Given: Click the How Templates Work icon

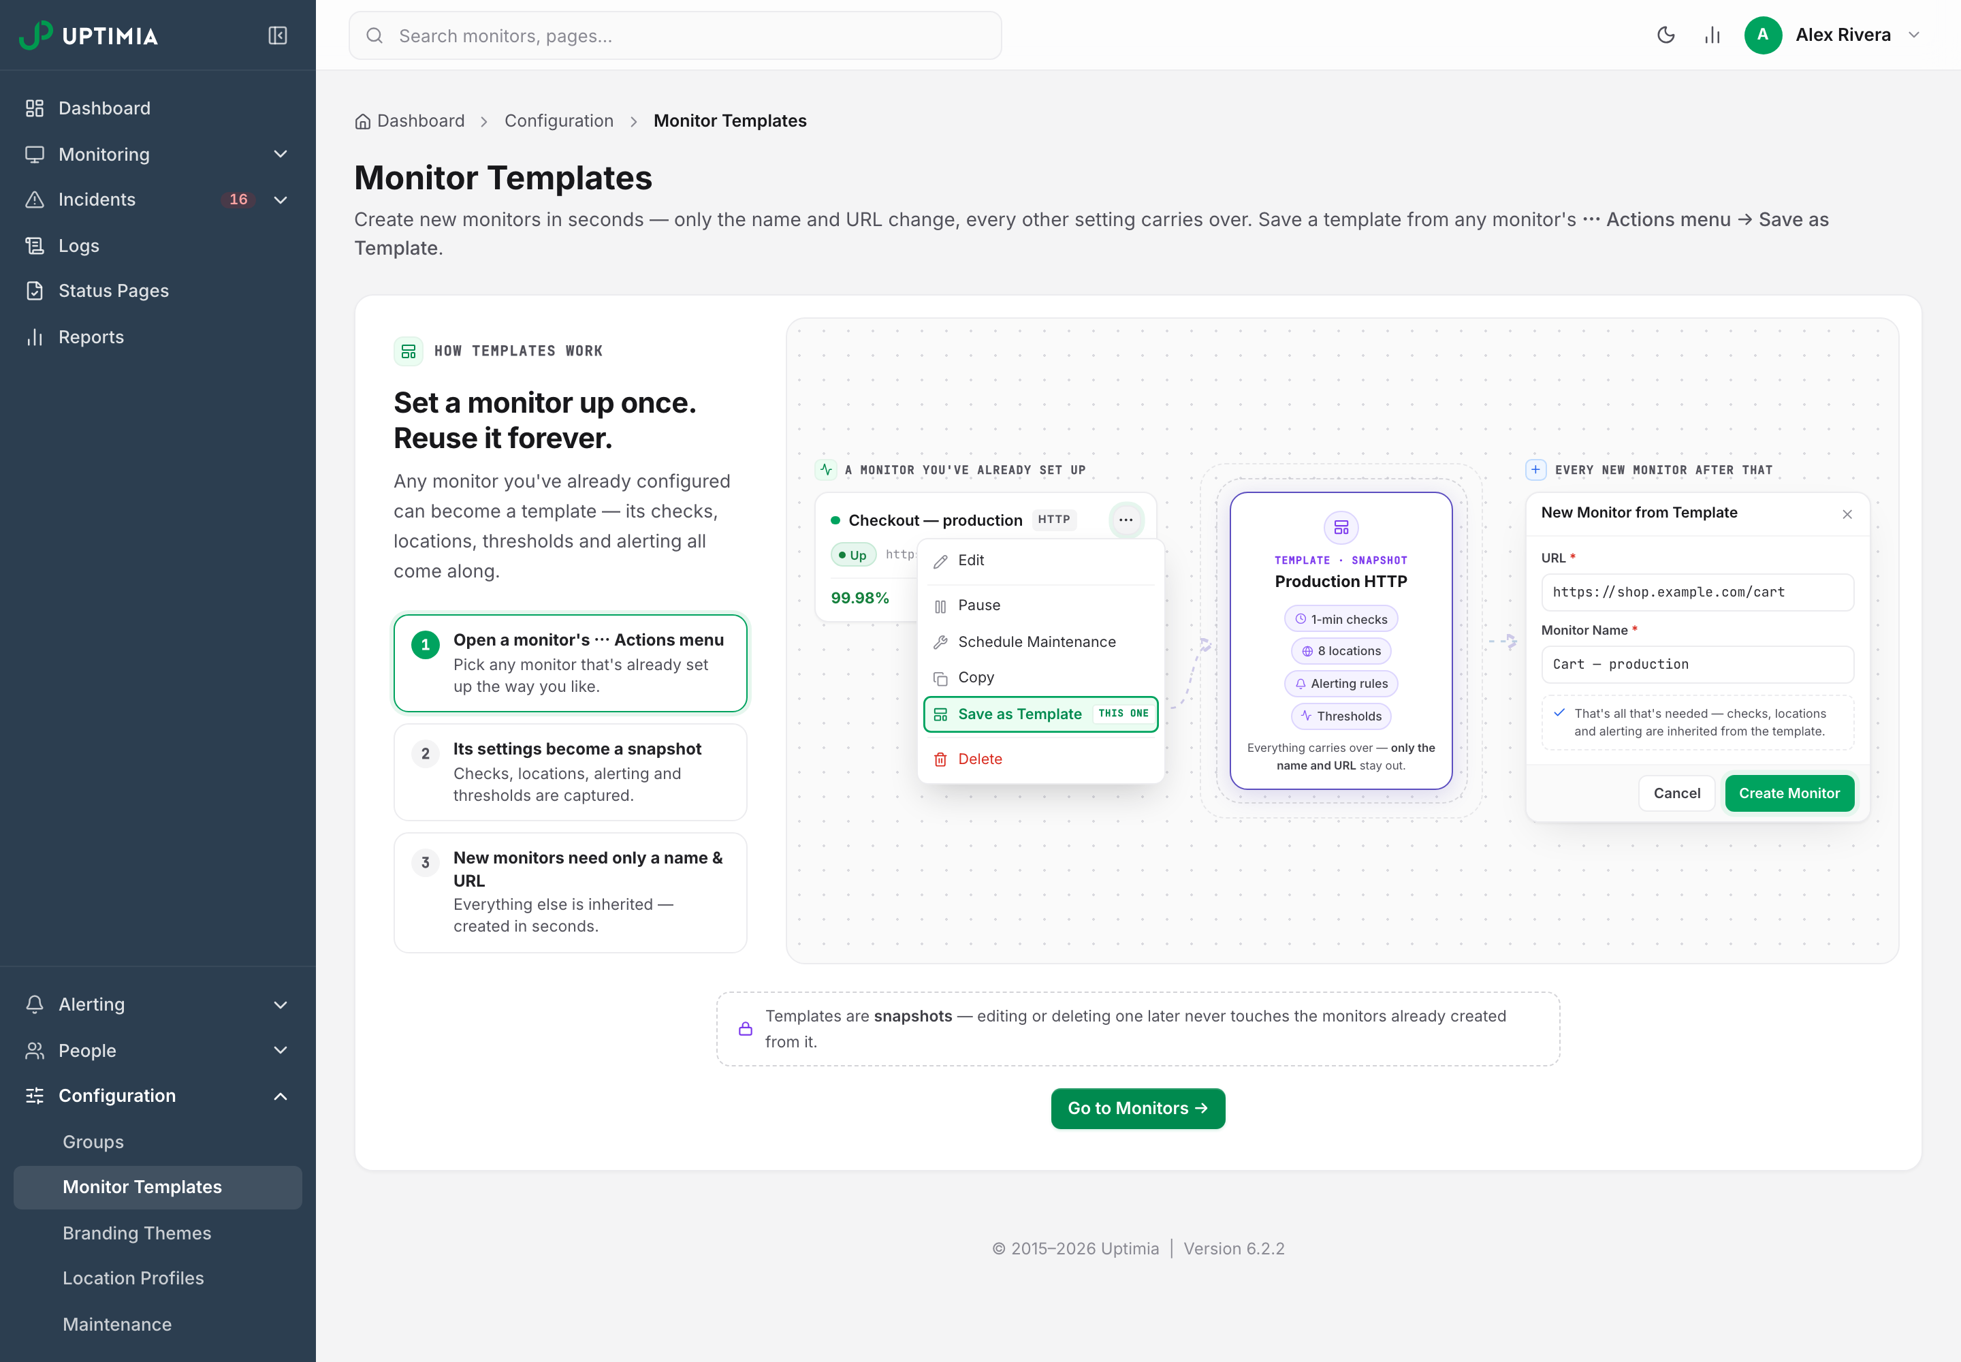Looking at the screenshot, I should [408, 351].
